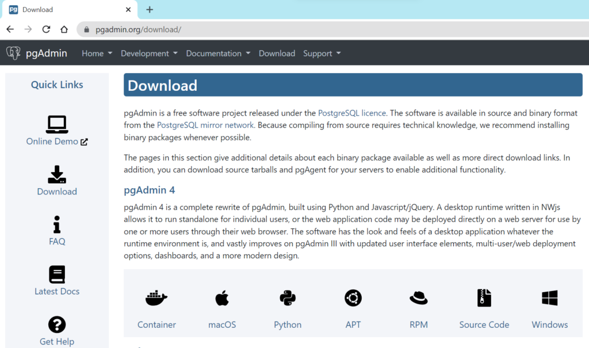Click the FAQ info icon
This screenshot has width=589, height=348.
57,224
